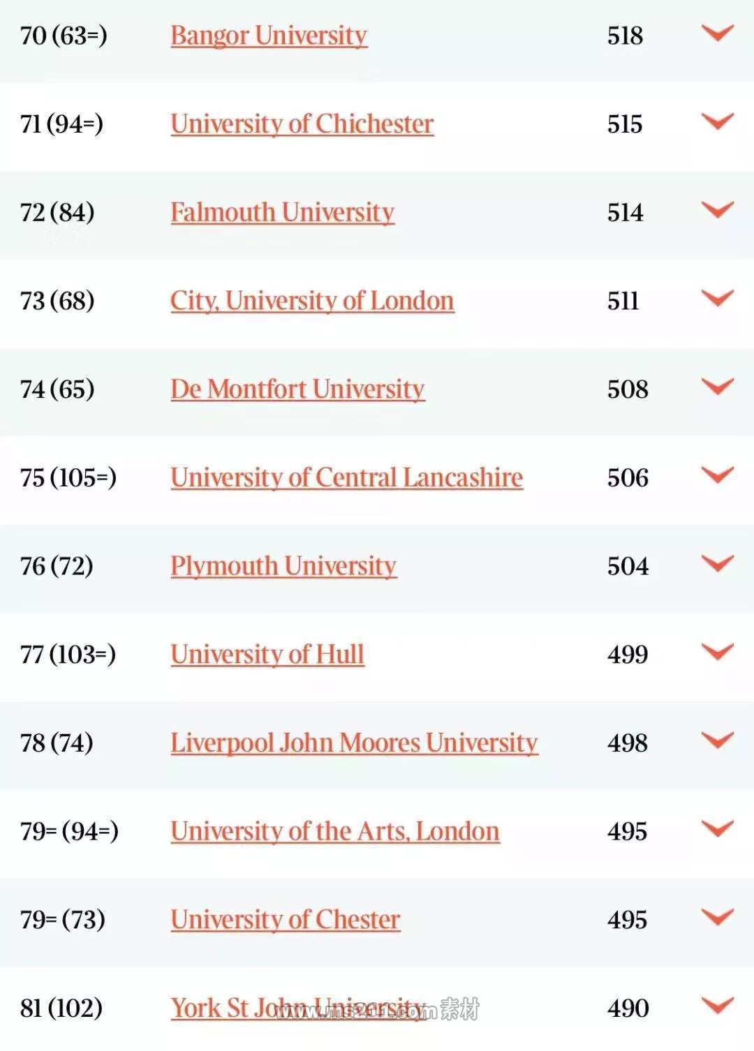This screenshot has height=1051, width=754.
Task: Expand York St John University chevron
Action: coord(717,1006)
